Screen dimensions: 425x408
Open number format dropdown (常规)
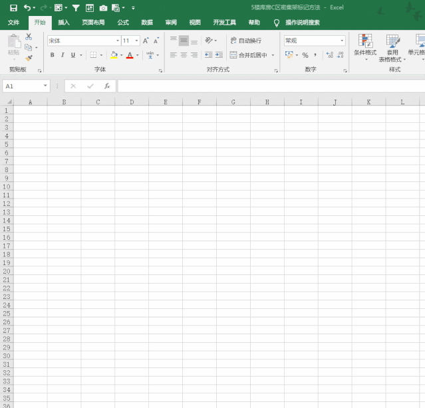tap(342, 41)
